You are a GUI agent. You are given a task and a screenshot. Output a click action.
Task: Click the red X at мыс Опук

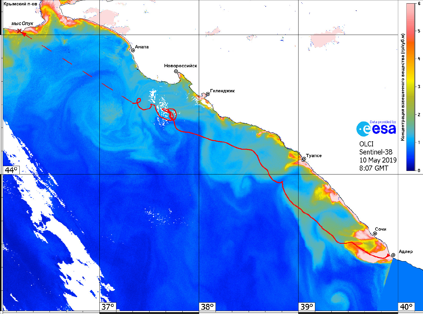point(19,31)
